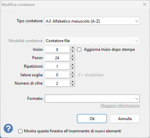Decrease the Inizio value with down arrow
Screen dimensions: 150x138
pos(72,51)
